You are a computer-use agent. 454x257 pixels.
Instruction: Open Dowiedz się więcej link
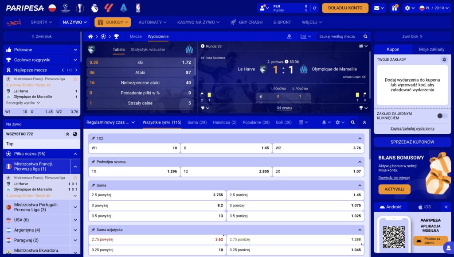coord(394,178)
